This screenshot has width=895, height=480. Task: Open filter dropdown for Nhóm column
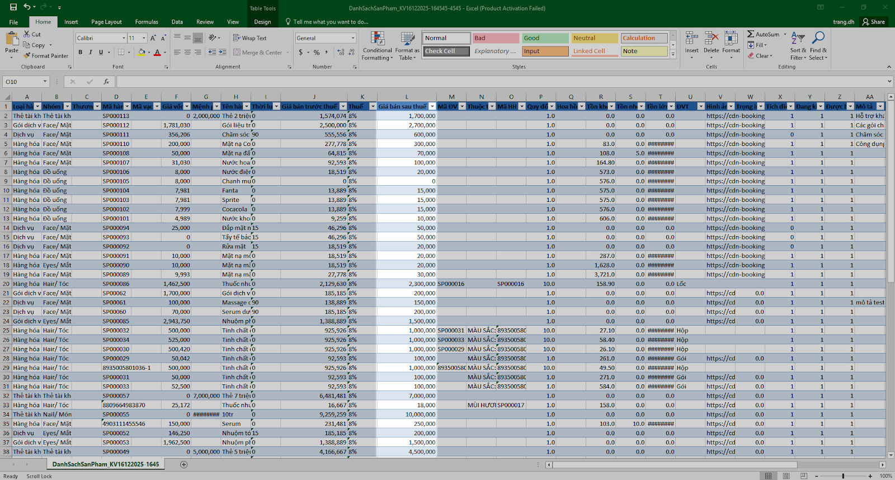[67, 106]
